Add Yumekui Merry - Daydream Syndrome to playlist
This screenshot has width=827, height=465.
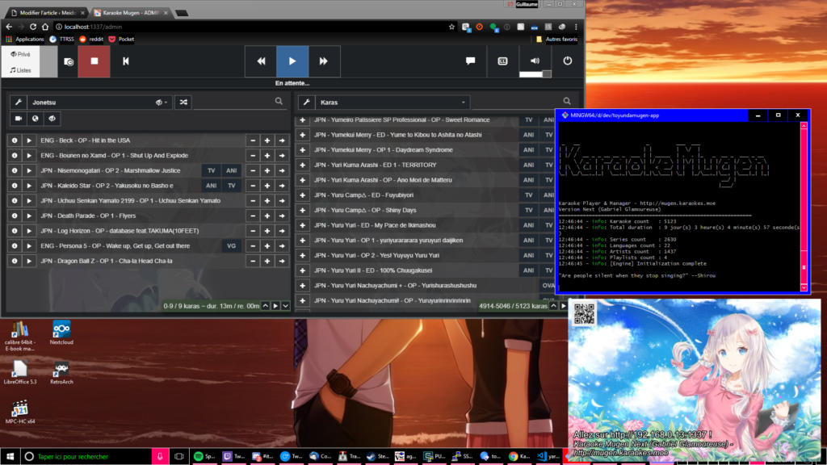pos(302,149)
